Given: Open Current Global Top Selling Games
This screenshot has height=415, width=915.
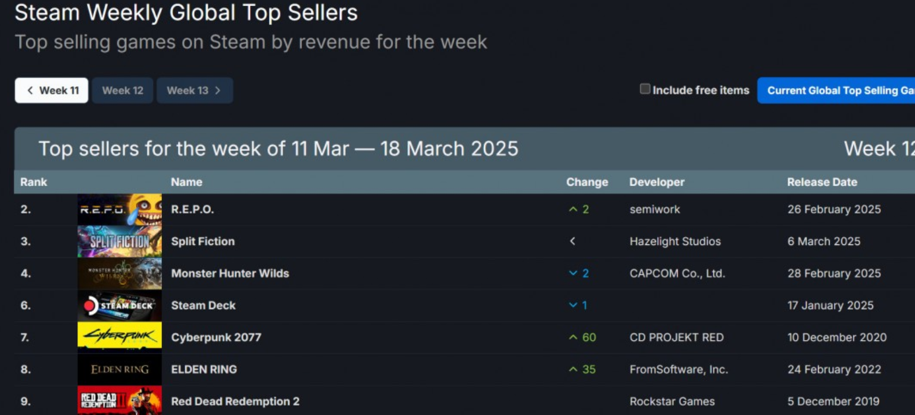Looking at the screenshot, I should 836,90.
